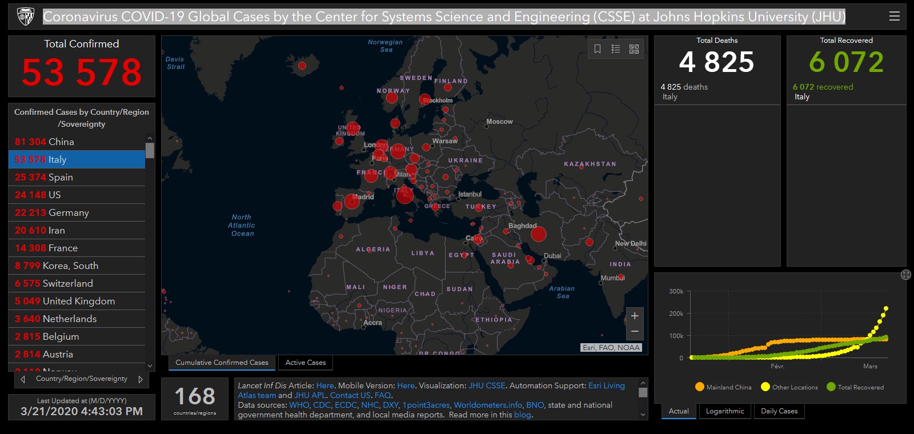The image size is (914, 434).
Task: Open the Worldometers.info link
Action: [x=488, y=405]
